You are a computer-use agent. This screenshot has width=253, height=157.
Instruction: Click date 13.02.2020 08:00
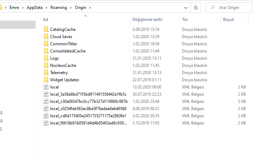[147, 87]
